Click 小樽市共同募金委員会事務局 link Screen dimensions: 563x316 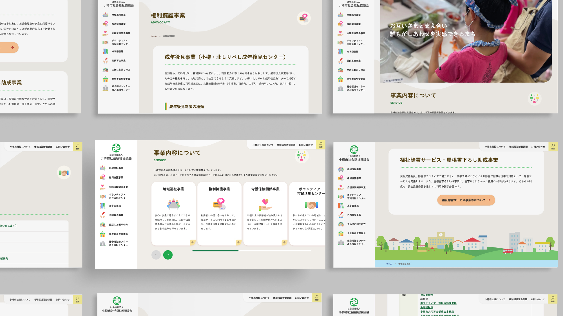(437, 312)
